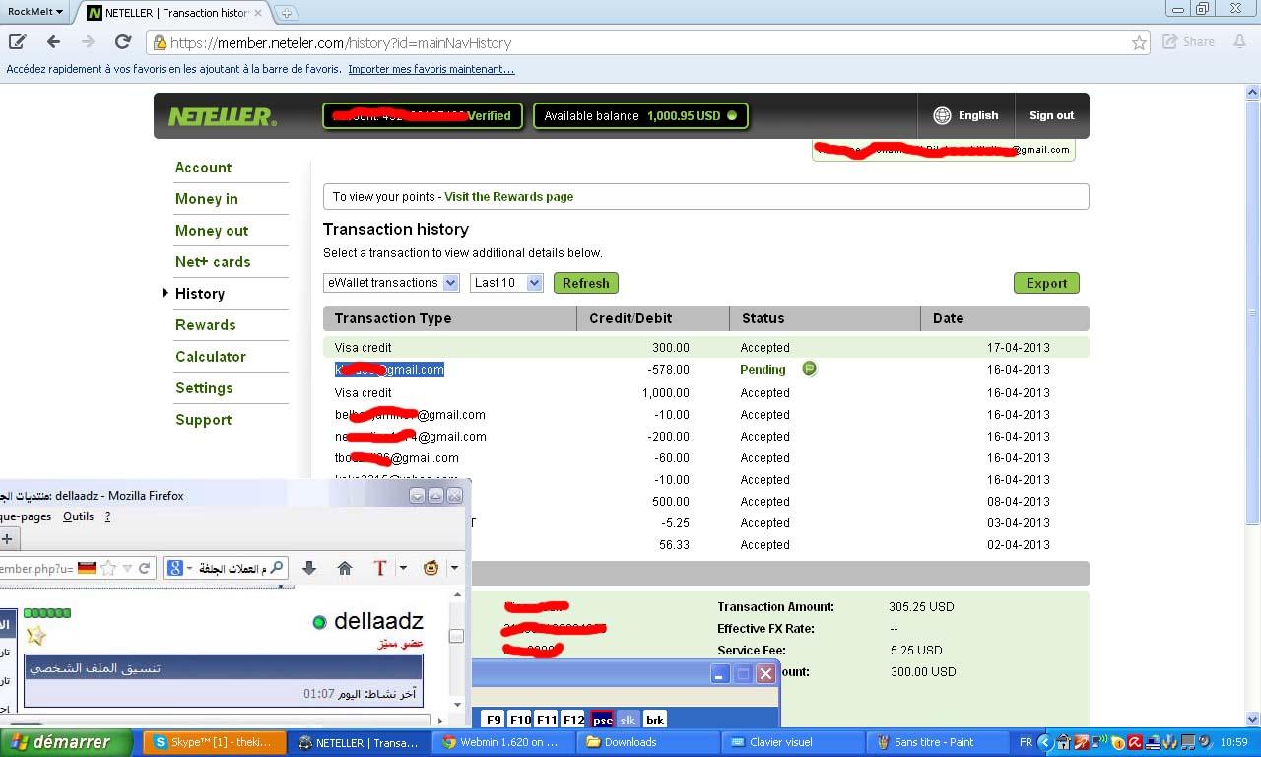The image size is (1261, 757).
Task: Click the Firefox search magnifier icon
Action: [x=277, y=568]
